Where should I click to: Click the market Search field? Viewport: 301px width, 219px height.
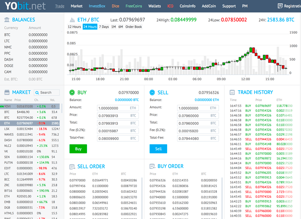click(47, 93)
